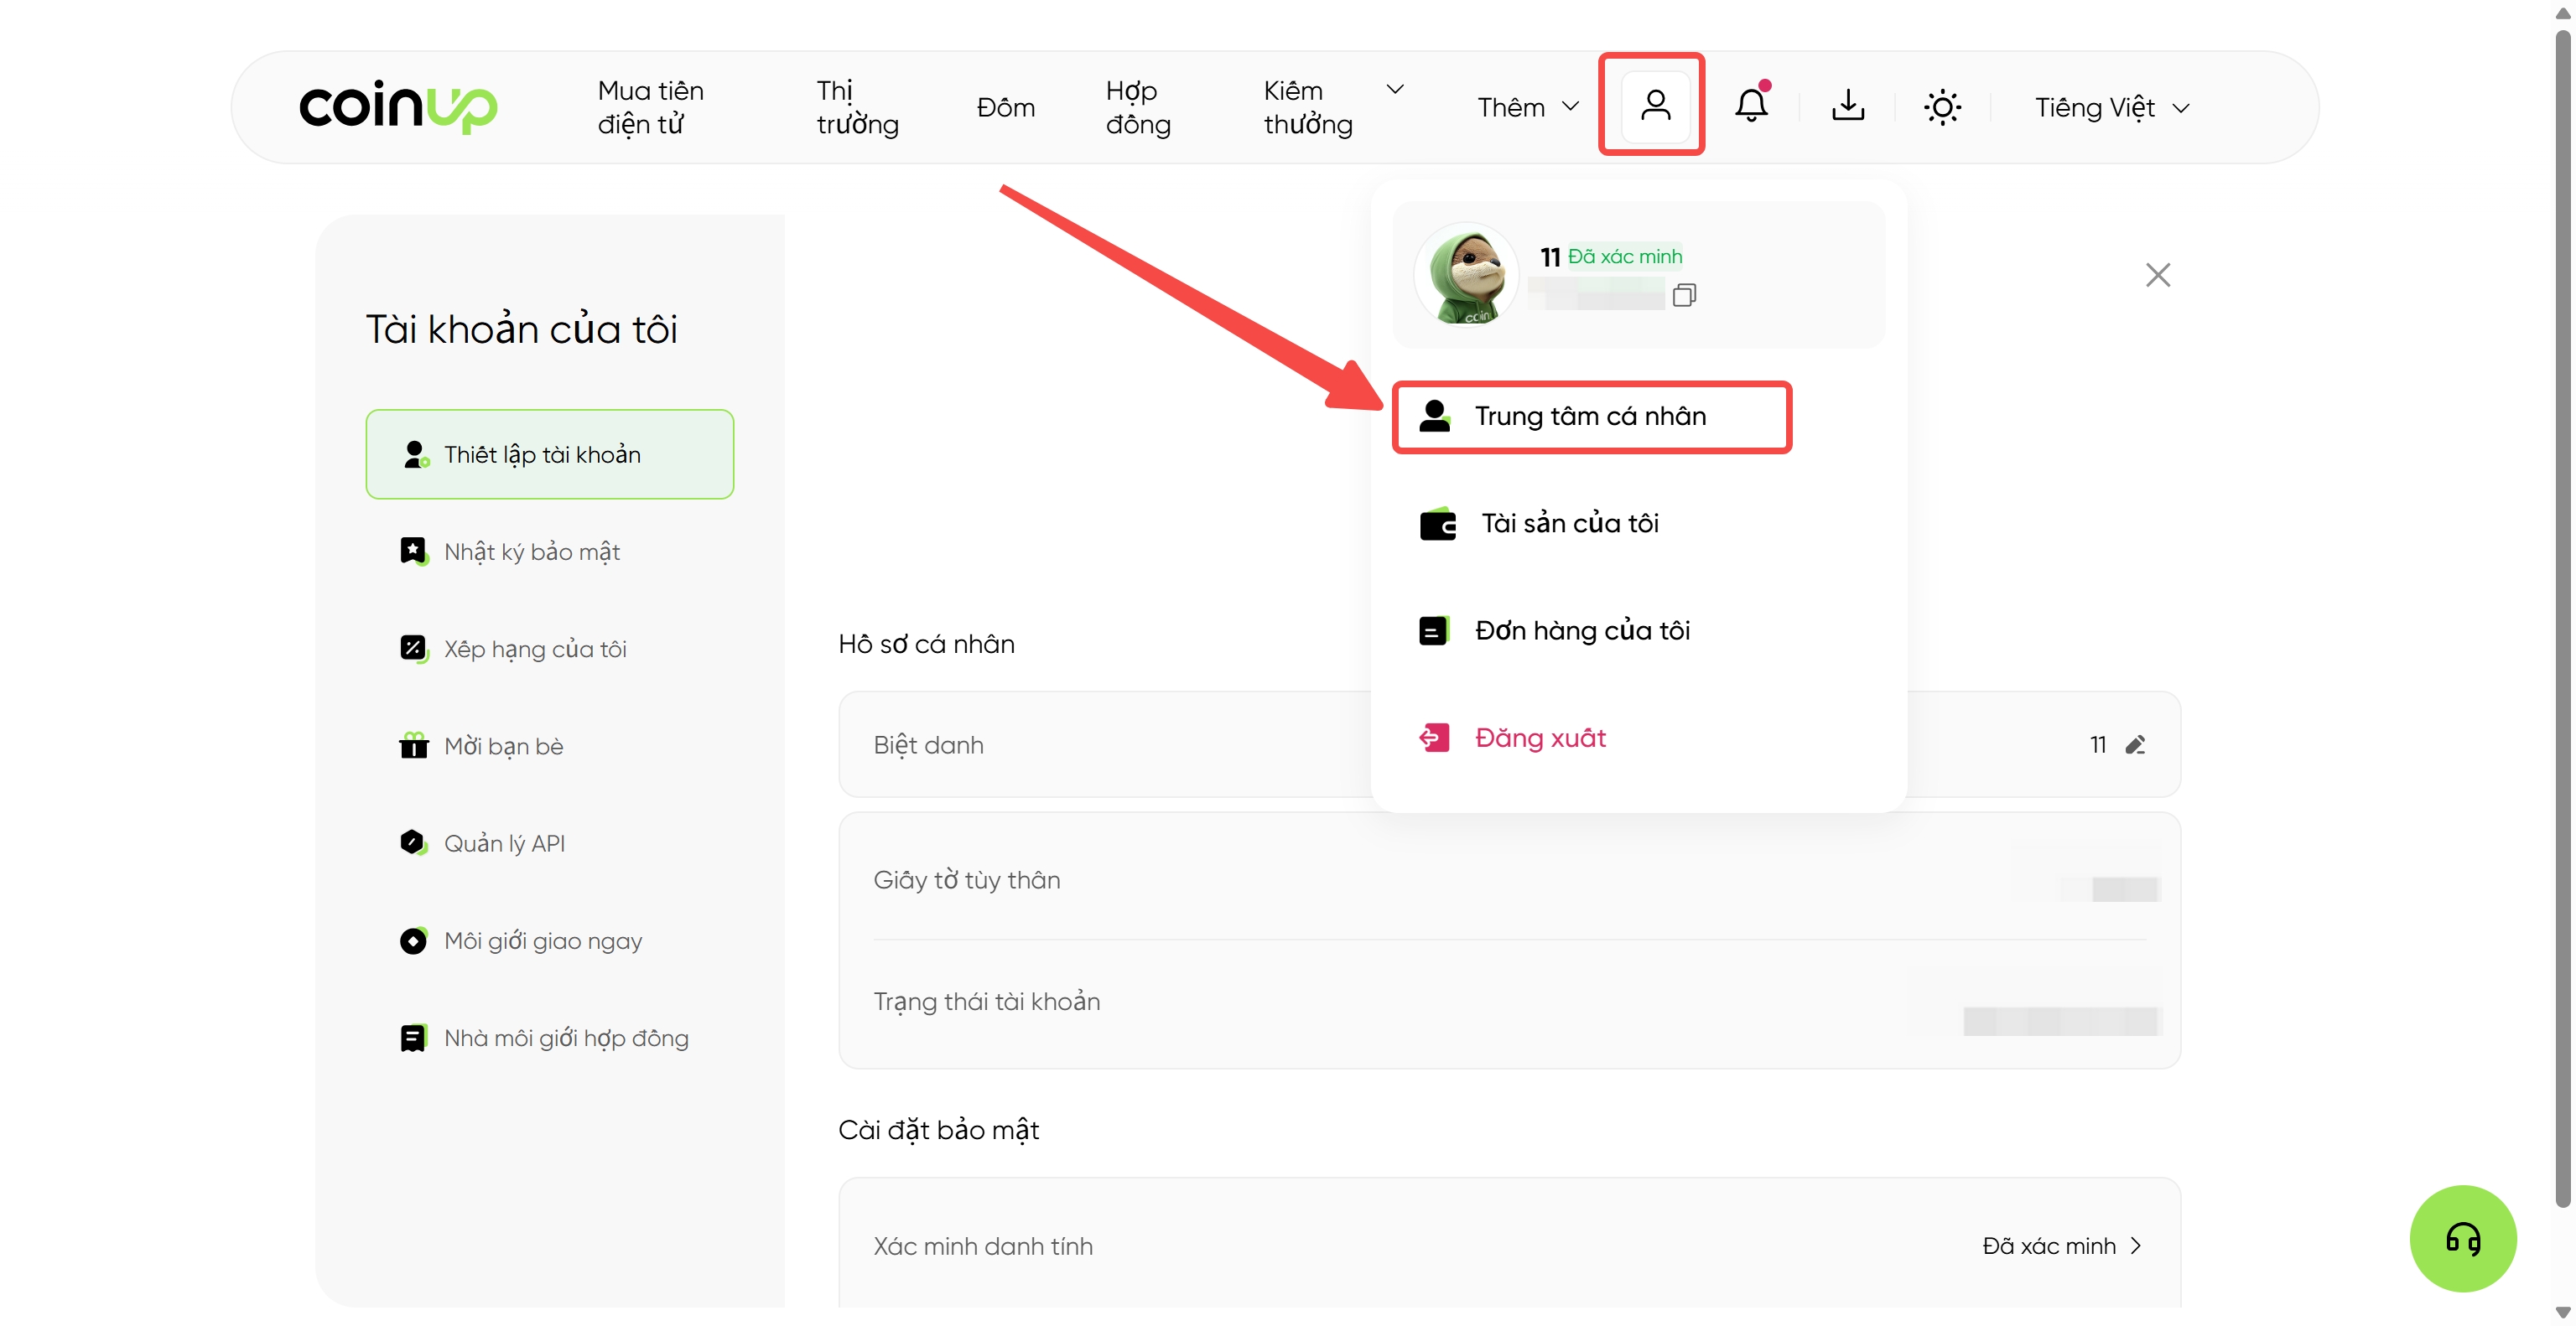Click the Giấy tờ tùy thân row

coord(1509,879)
